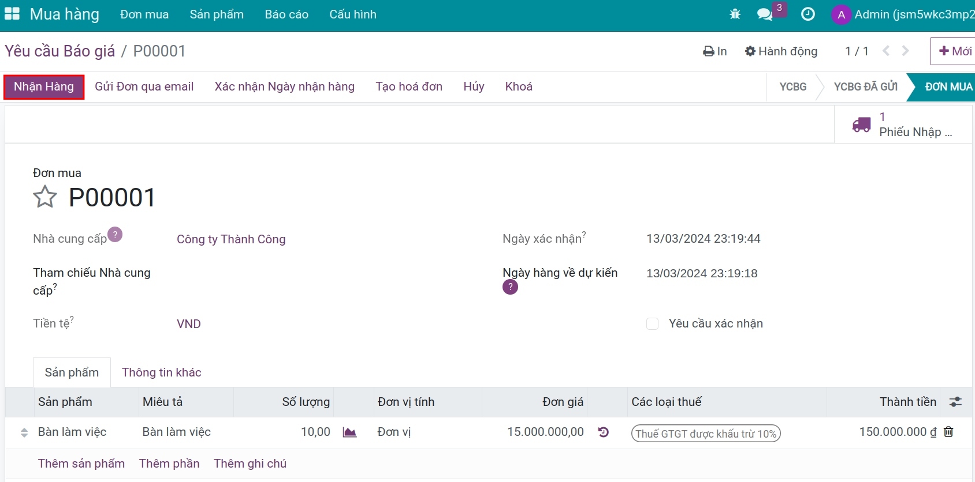Go to next record arrow
The width and height of the screenshot is (975, 482).
906,51
